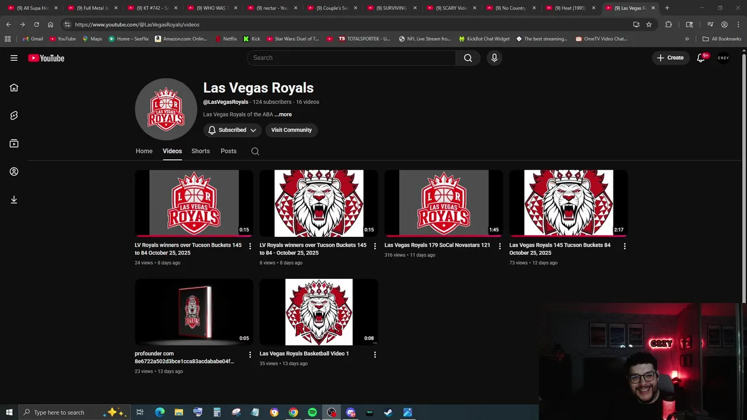This screenshot has width=747, height=420.
Task: Open the Gmail bookmark
Action: (x=33, y=39)
